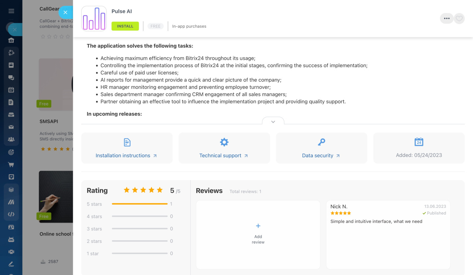Expand the application description with the chevron

[273, 121]
